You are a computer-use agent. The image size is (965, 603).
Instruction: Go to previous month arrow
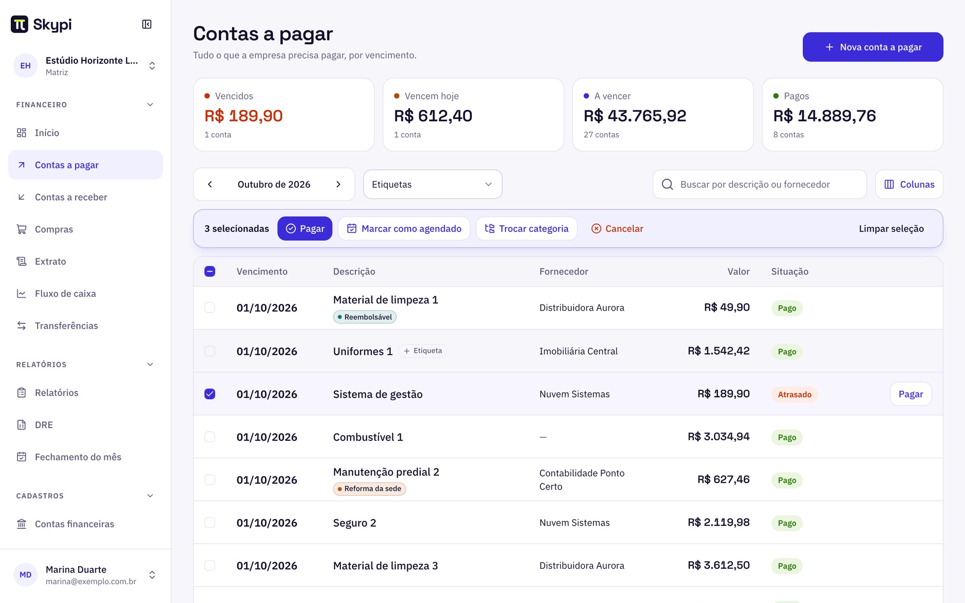pos(210,184)
